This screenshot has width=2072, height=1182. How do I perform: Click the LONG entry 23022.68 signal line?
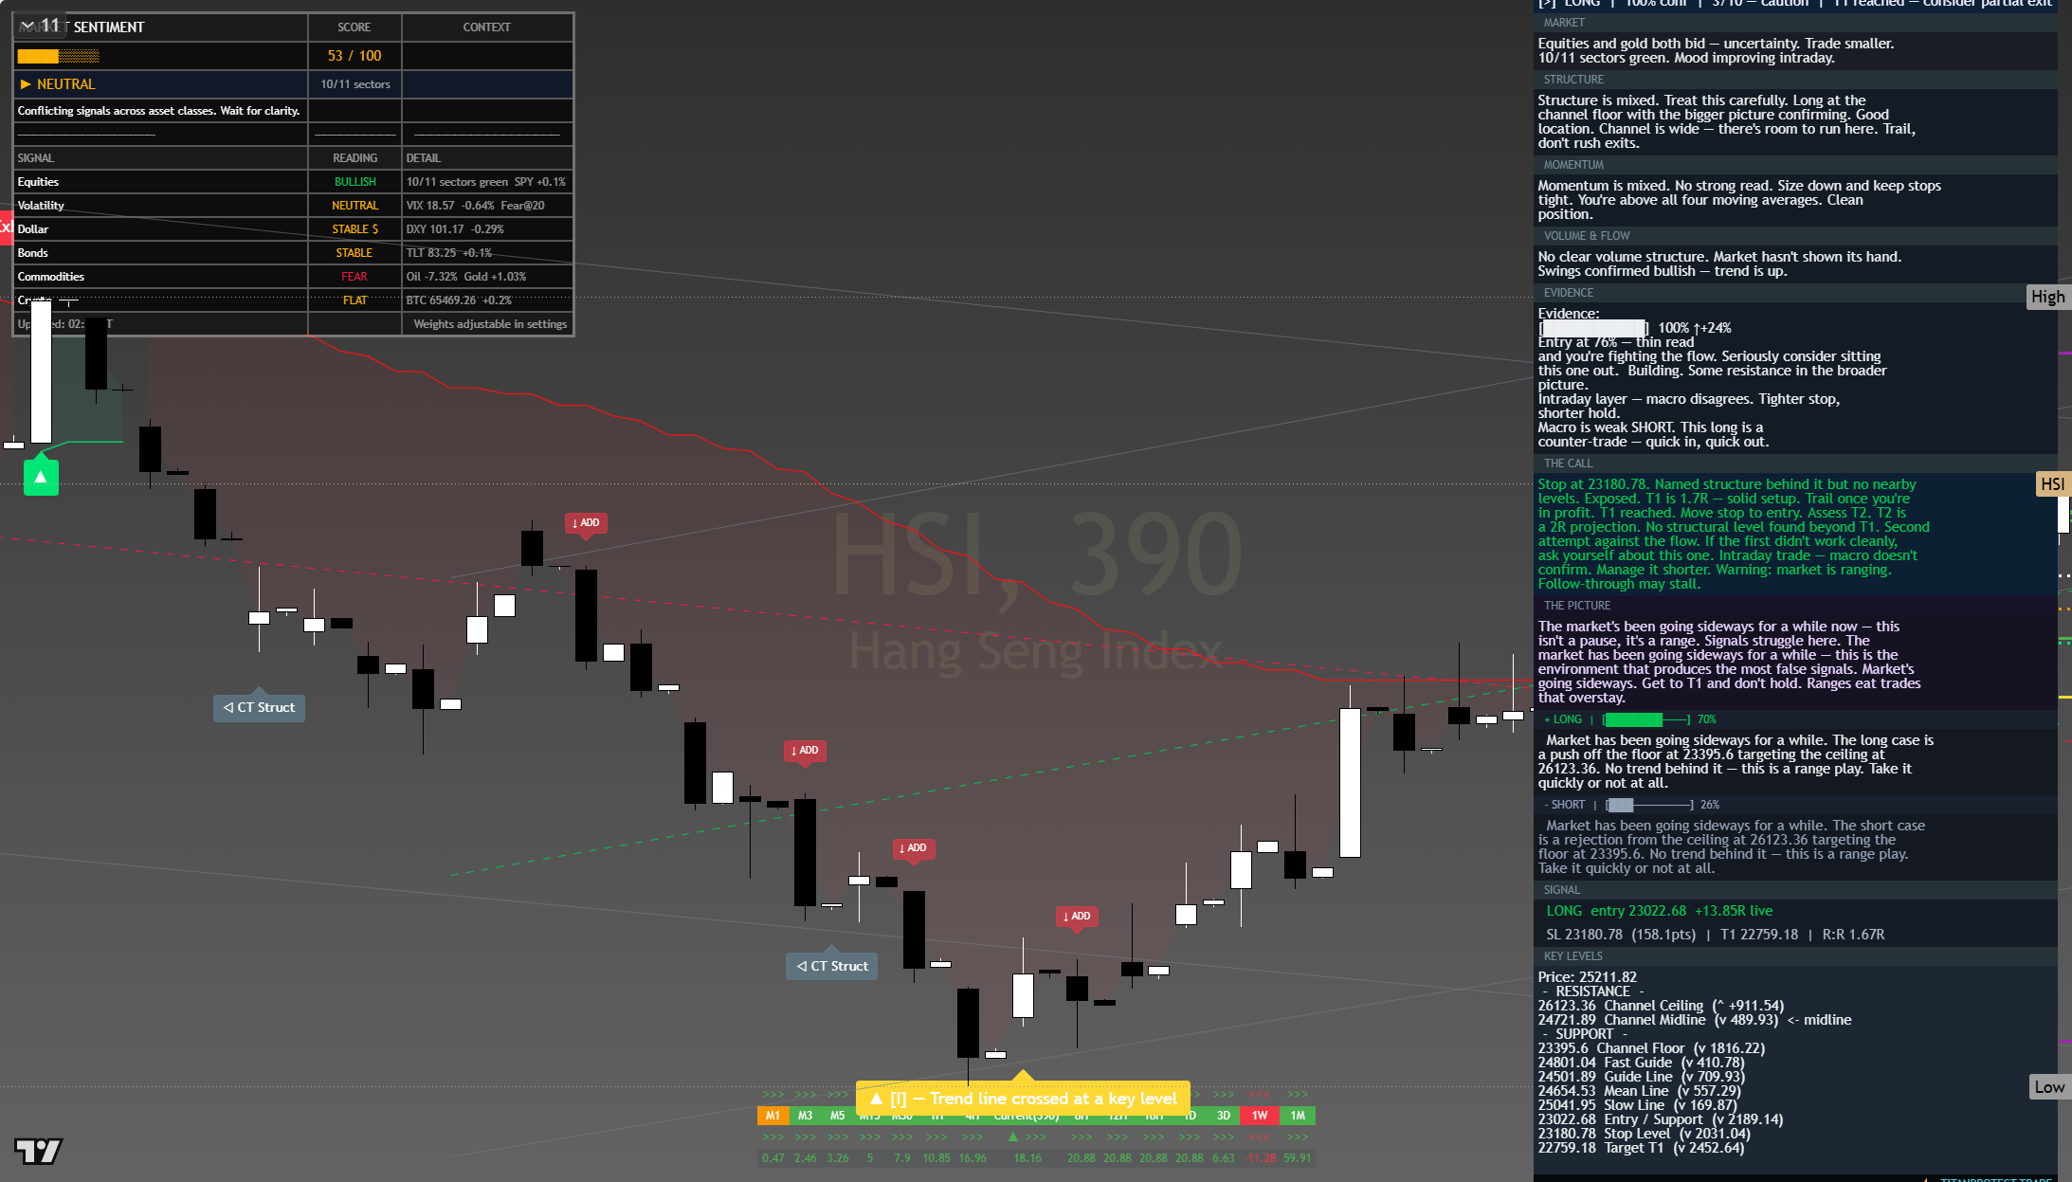1660,911
